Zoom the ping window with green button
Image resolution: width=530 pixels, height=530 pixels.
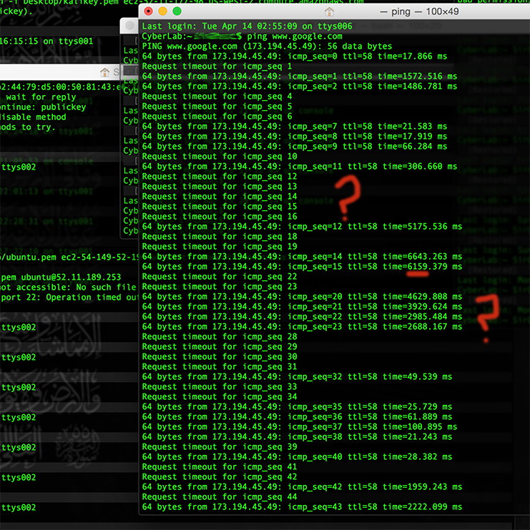click(x=177, y=11)
